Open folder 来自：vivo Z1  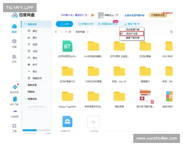point(119,71)
